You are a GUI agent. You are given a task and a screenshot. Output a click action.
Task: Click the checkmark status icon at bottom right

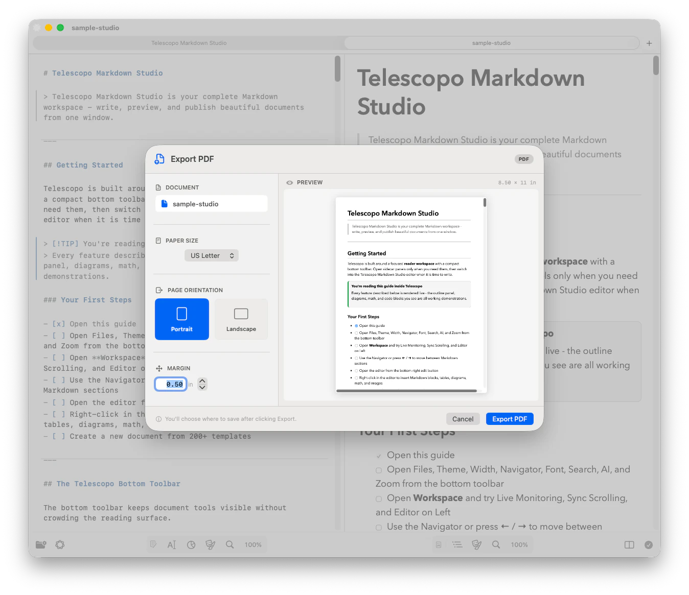[649, 545]
